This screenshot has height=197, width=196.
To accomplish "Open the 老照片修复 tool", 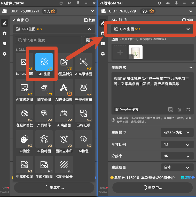I will pyautogui.click(x=24, y=113).
